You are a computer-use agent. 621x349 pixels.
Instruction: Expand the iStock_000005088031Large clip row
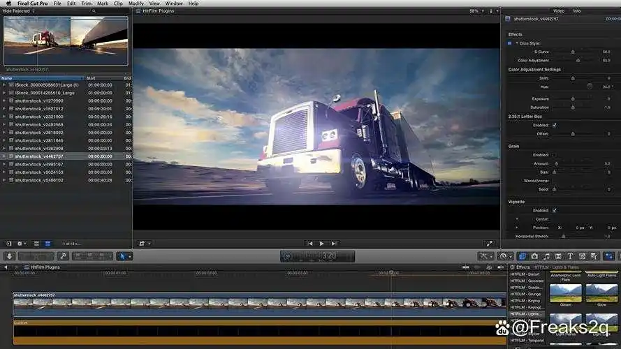pyautogui.click(x=4, y=85)
